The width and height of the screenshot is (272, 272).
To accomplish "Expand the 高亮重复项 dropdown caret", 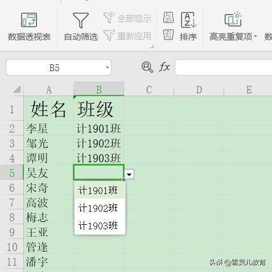I will pos(255,36).
